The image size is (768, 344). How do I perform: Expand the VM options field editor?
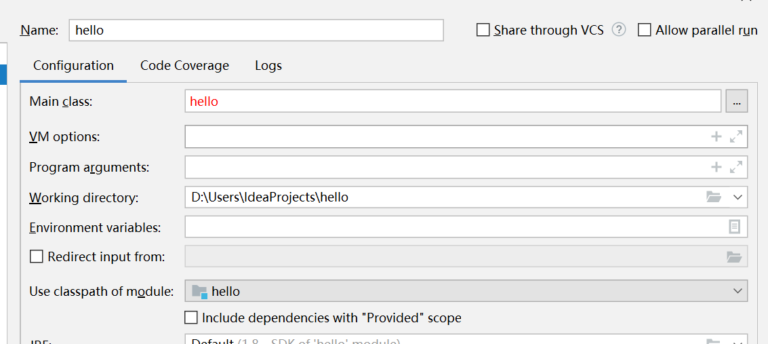click(x=735, y=137)
